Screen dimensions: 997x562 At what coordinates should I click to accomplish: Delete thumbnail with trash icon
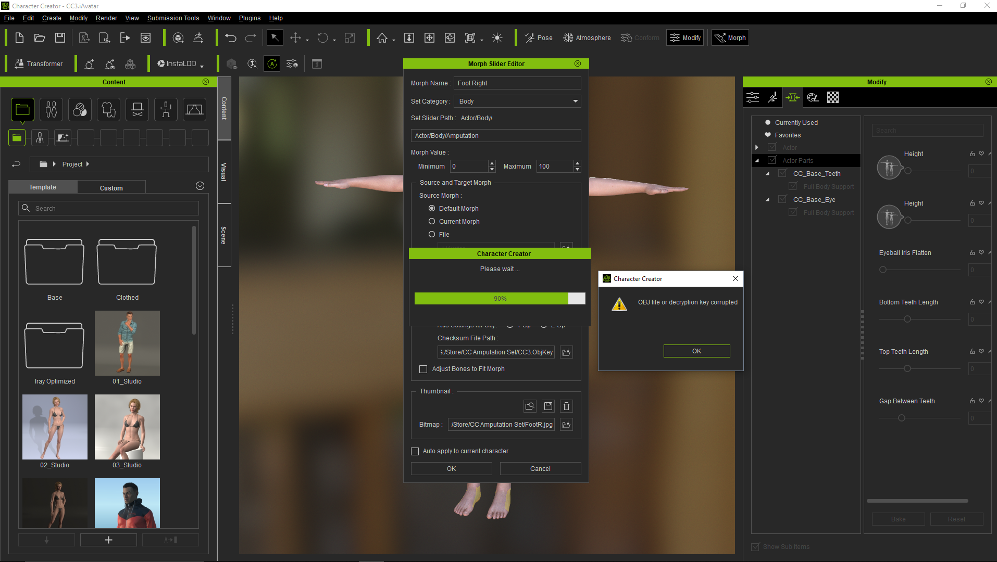[566, 406]
